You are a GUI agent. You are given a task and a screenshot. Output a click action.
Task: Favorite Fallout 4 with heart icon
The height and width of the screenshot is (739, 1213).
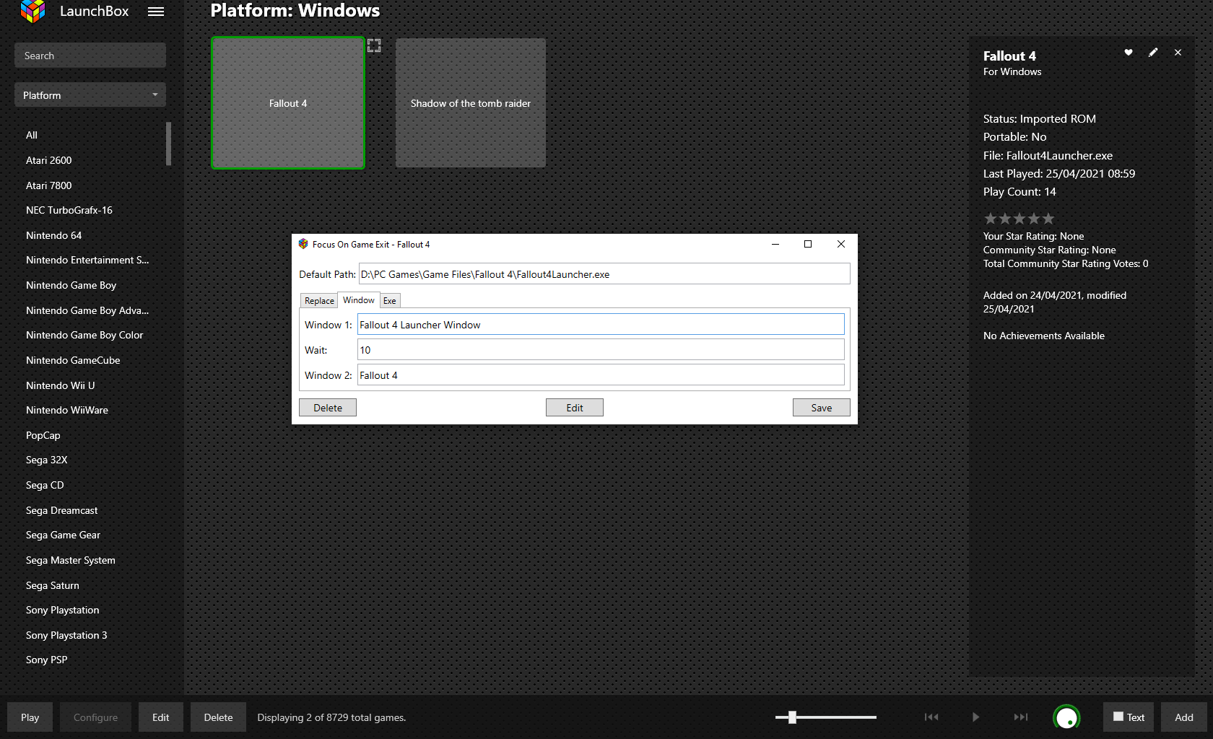click(1129, 52)
